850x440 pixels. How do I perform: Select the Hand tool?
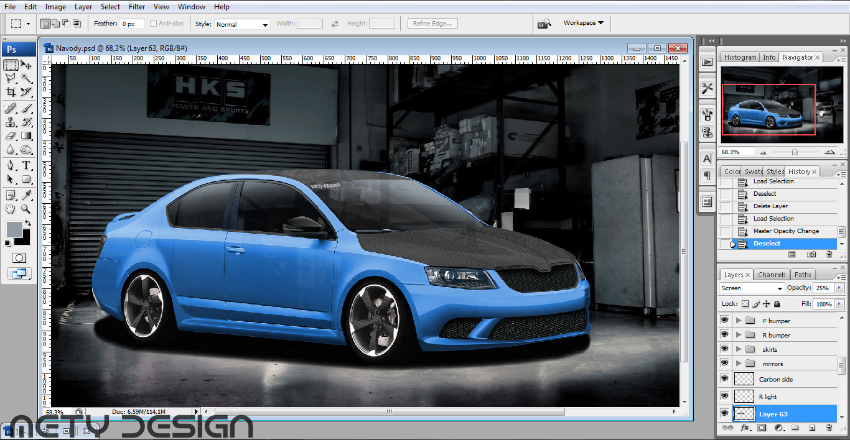tap(11, 209)
